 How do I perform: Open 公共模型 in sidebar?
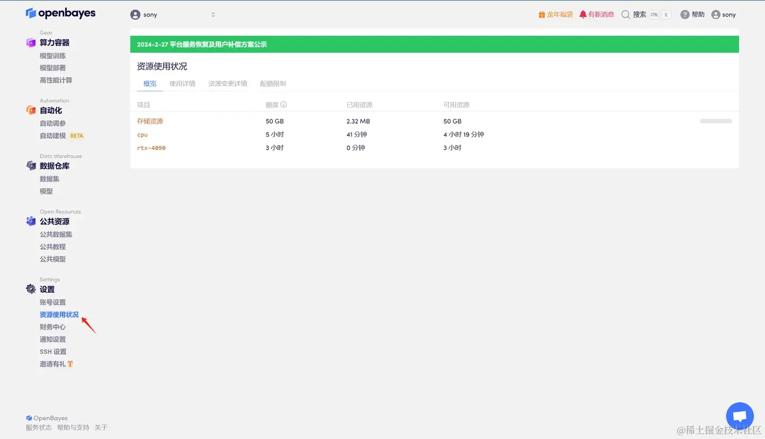[53, 259]
